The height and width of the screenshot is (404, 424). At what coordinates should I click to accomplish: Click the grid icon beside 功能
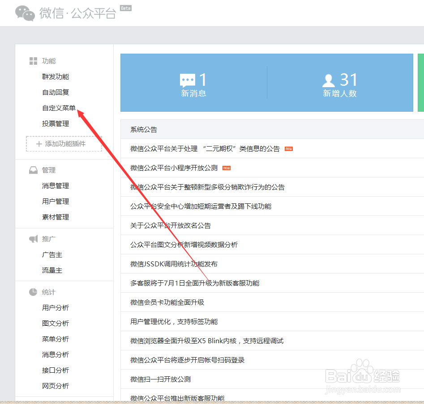[34, 60]
